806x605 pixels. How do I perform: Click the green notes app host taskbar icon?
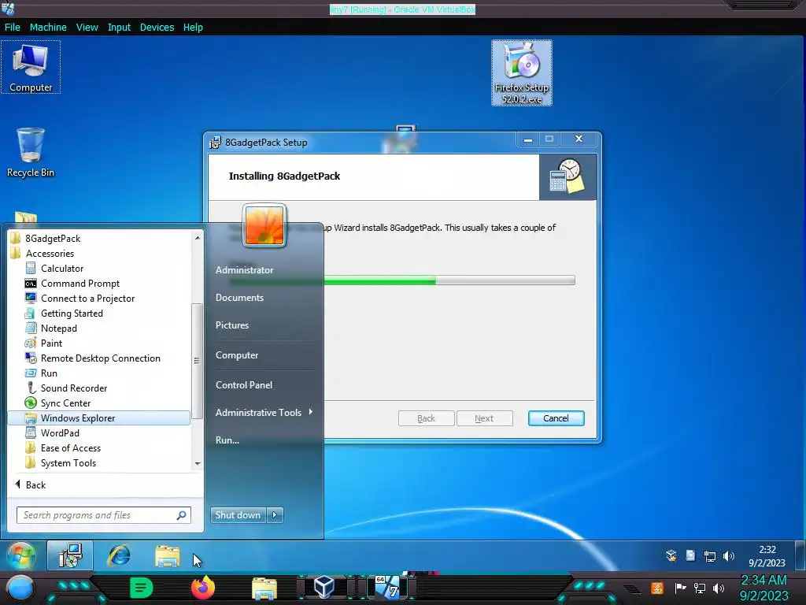pos(142,588)
